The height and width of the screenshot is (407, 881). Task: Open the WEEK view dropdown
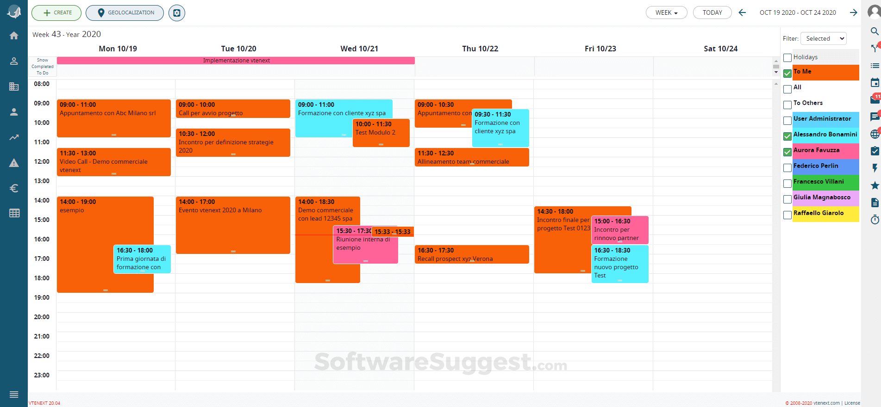pos(666,13)
